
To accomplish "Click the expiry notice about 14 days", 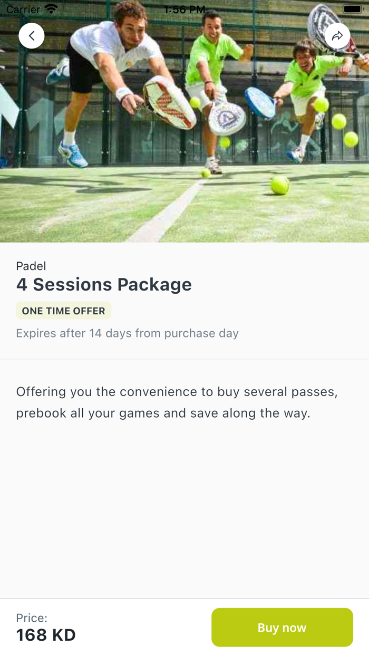I will (x=127, y=333).
